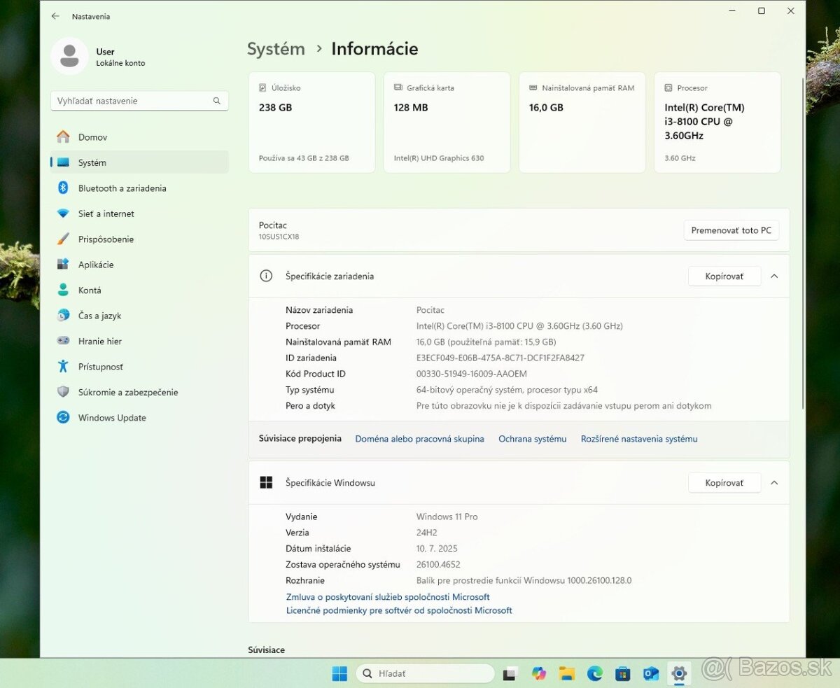This screenshot has width=840, height=688.
Task: Click the version value 24H2
Action: (x=426, y=533)
